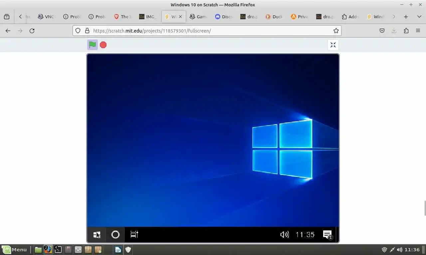The height and width of the screenshot is (255, 426).
Task: Open the mixer sliders app in panel
Action: [x=78, y=250]
